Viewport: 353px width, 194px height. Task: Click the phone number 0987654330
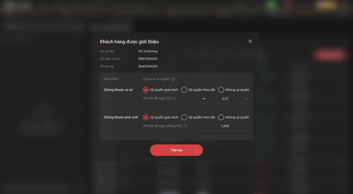pos(148,59)
